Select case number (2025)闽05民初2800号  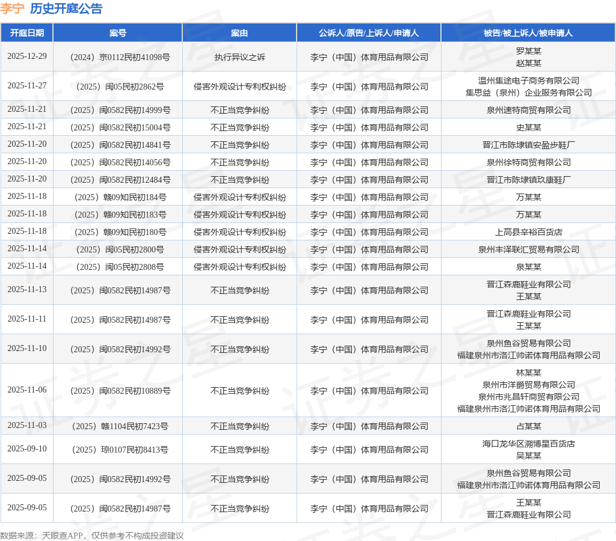click(x=120, y=249)
